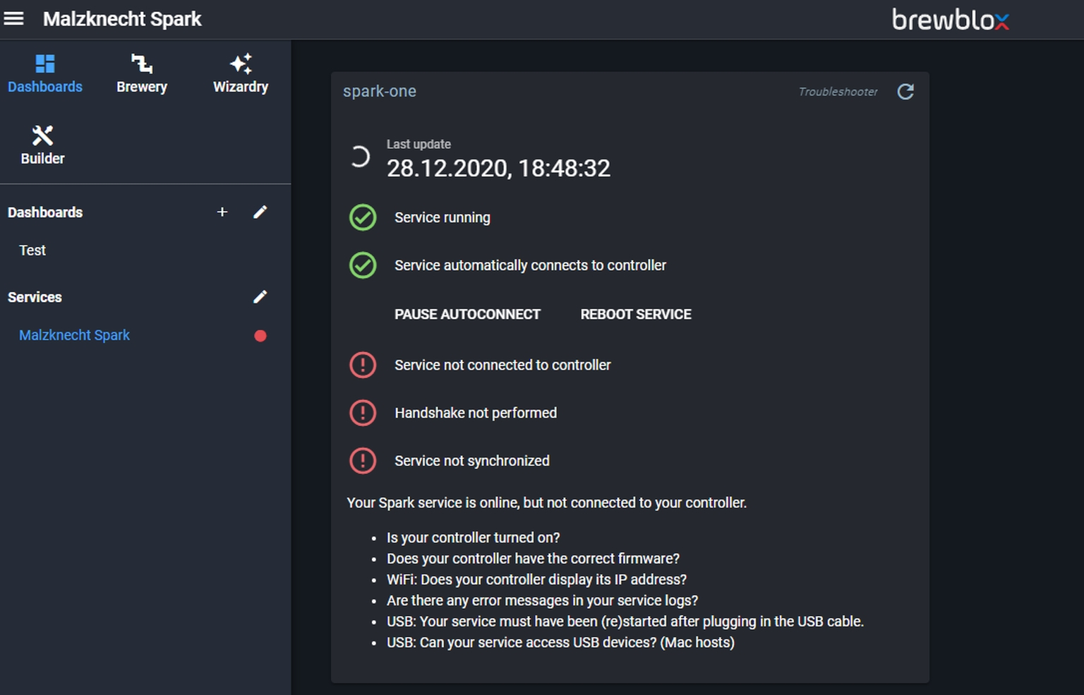
Task: Select the Test dashboard
Action: coord(32,250)
